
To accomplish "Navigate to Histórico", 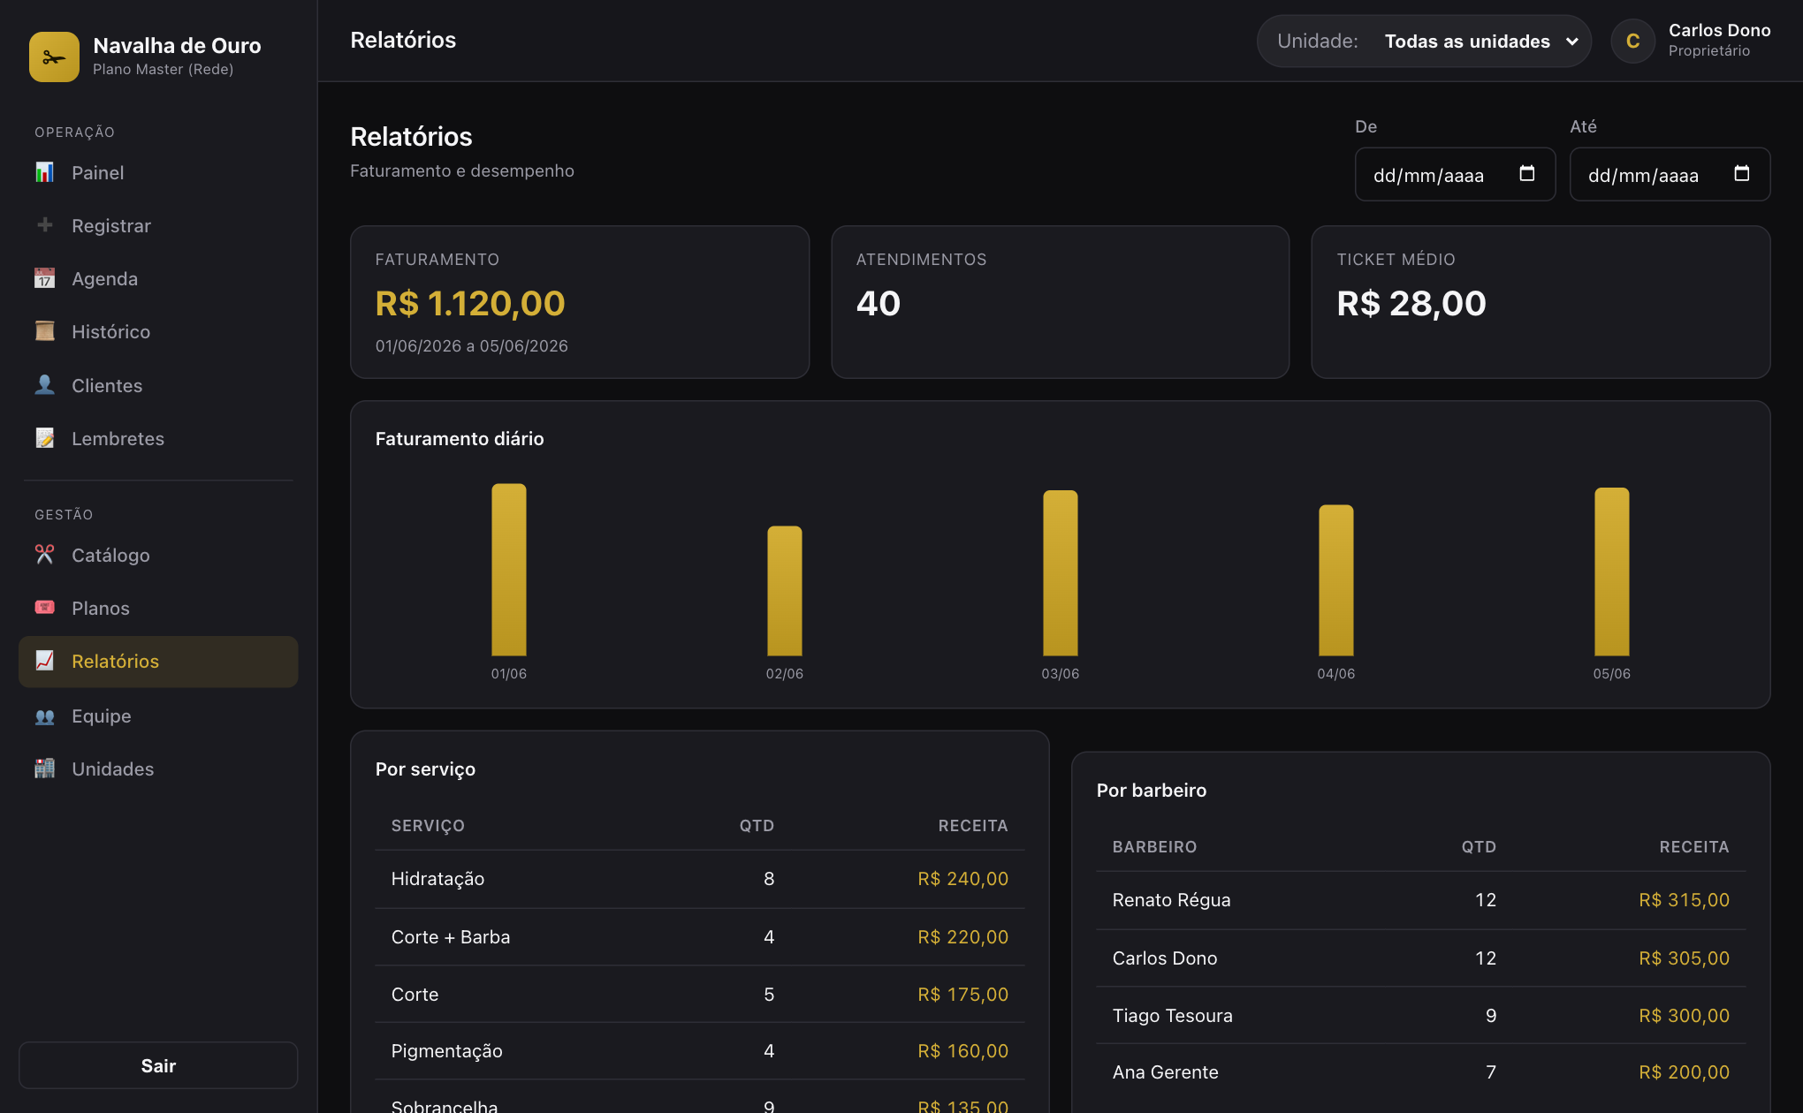I will pyautogui.click(x=158, y=331).
